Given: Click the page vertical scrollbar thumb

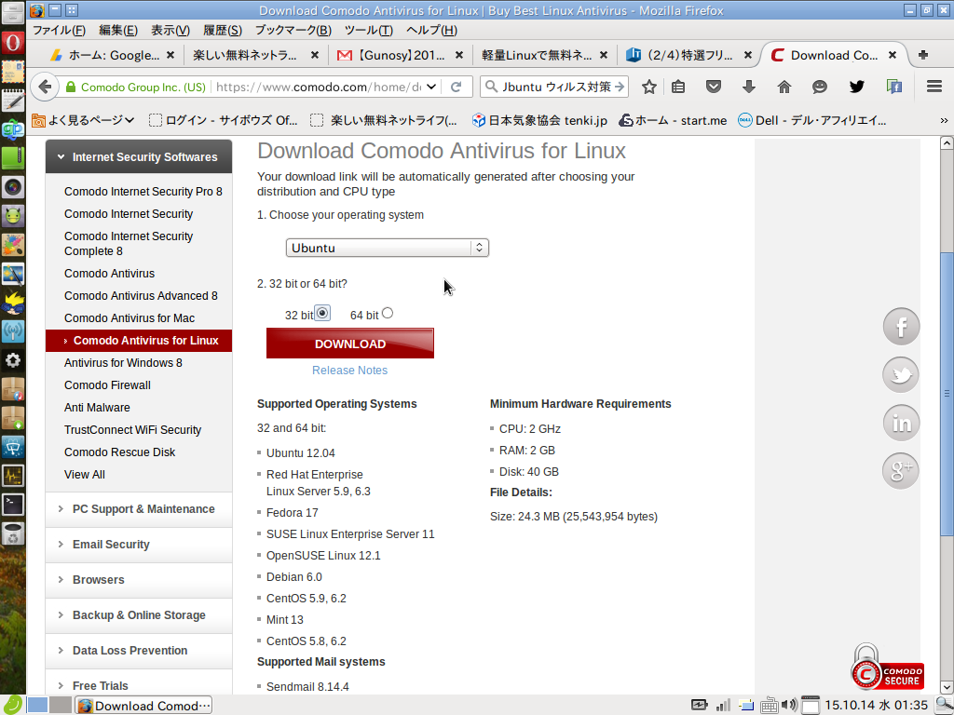Looking at the screenshot, I should (947, 394).
